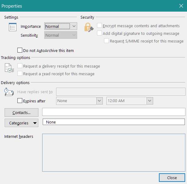This screenshot has width=187, height=184.
Task: Check Encrypt message contents and attachments
Action: click(99, 26)
